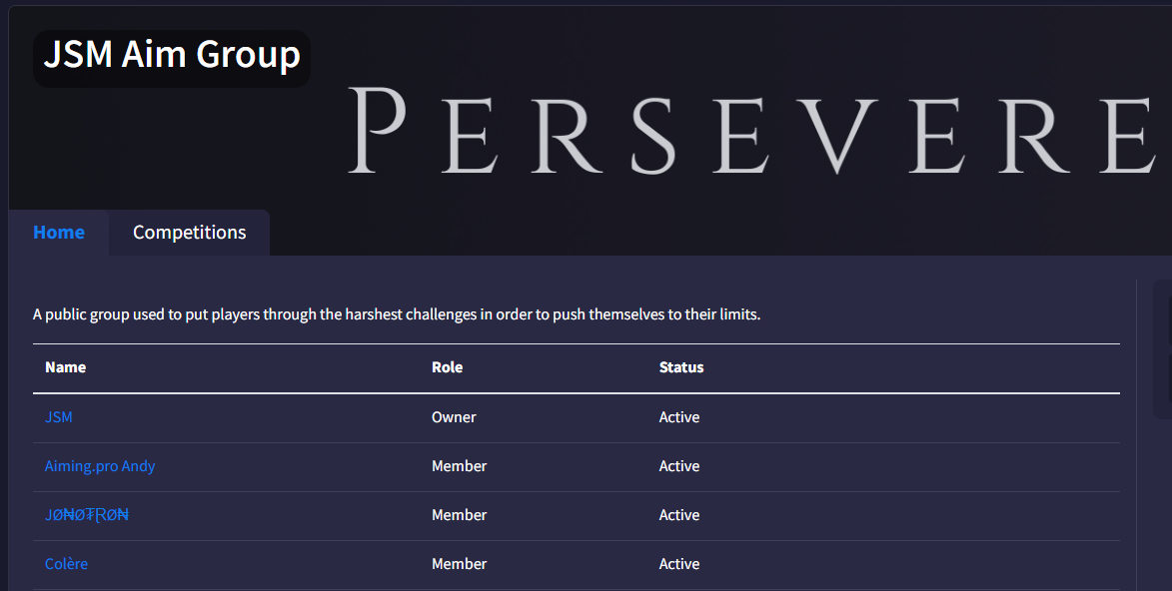
Task: Click the Member role for Colère
Action: 460,564
